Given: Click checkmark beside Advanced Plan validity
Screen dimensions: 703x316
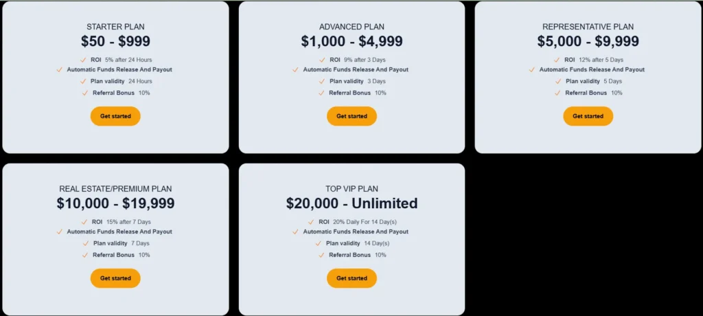Looking at the screenshot, I should [x=322, y=81].
